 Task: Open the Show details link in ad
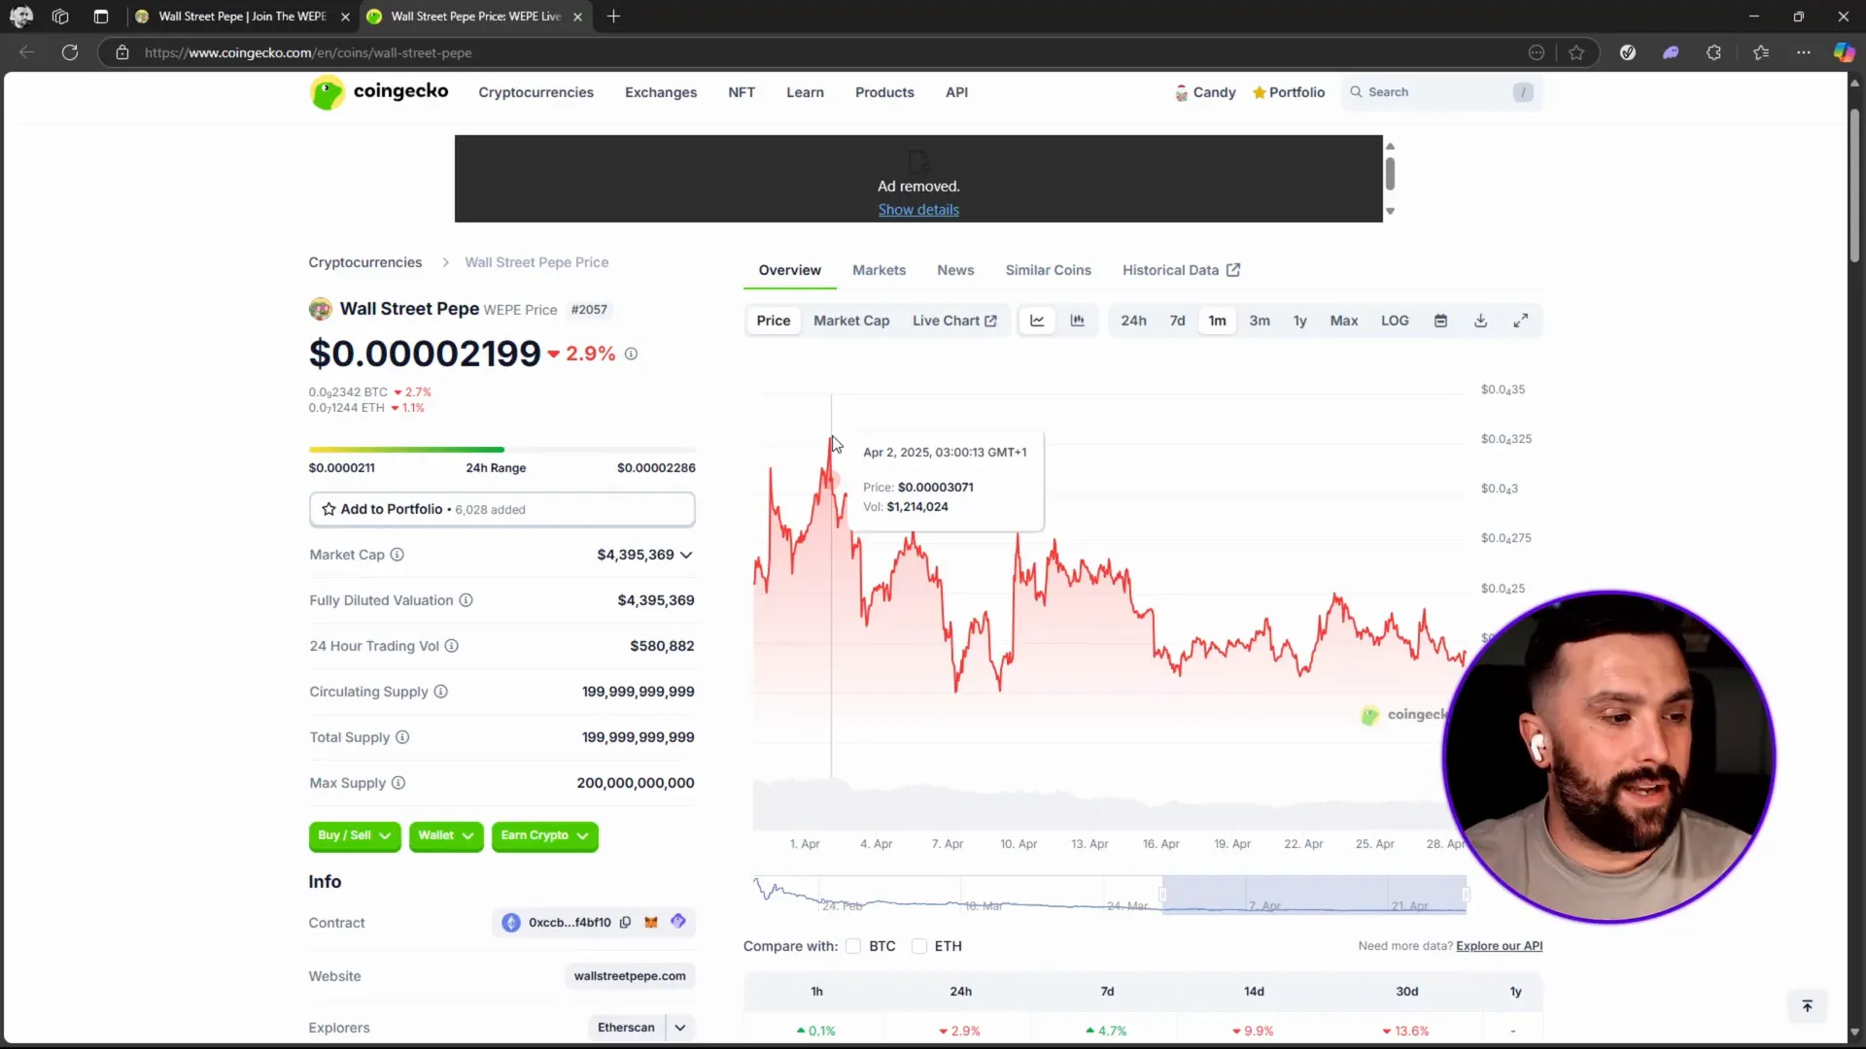point(918,210)
